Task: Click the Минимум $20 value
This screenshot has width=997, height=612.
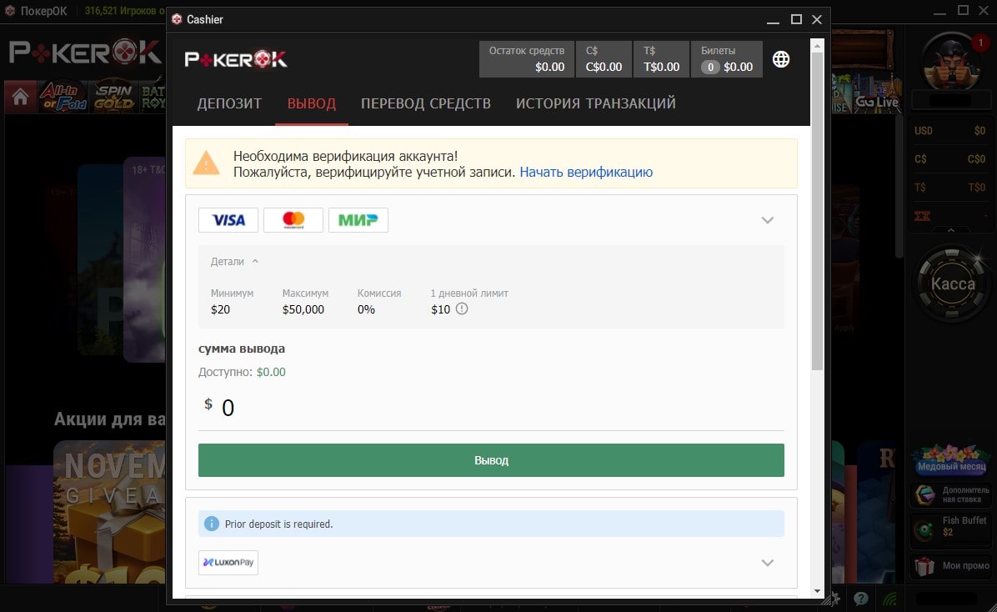Action: [x=221, y=309]
